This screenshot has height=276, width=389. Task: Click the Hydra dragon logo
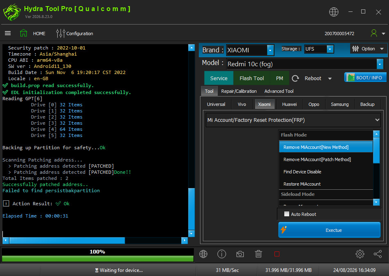point(12,12)
